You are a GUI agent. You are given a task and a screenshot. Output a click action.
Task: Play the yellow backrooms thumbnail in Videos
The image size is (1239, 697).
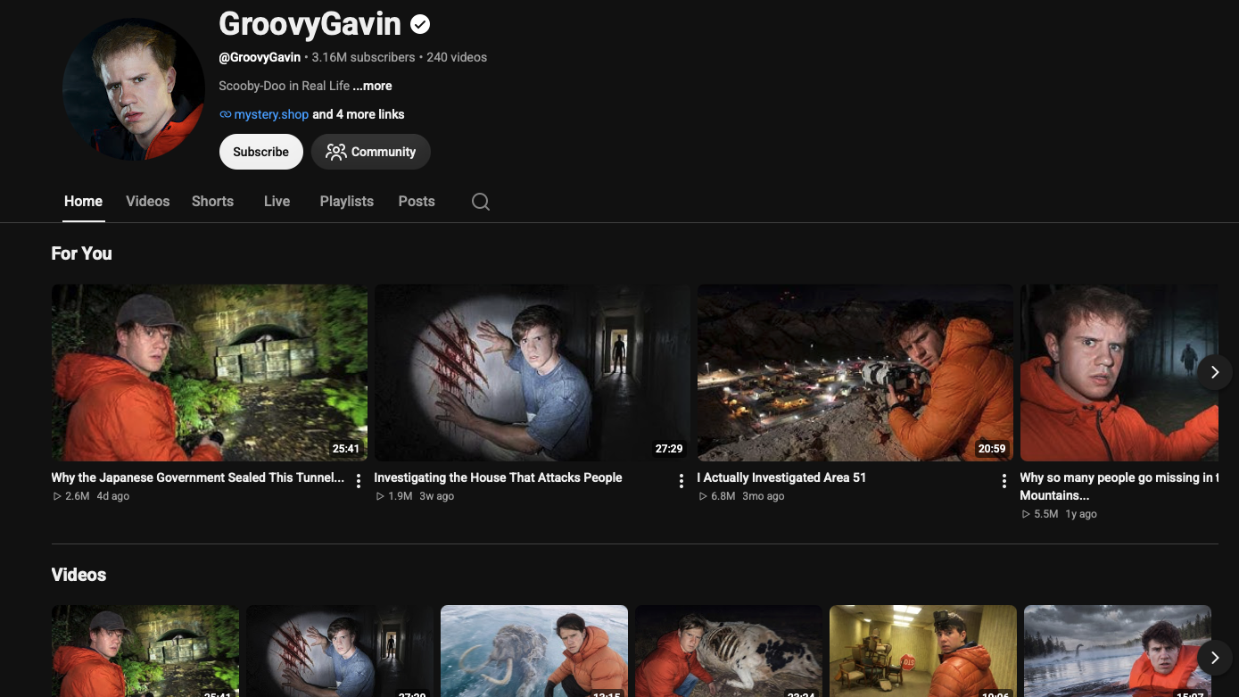(x=923, y=651)
